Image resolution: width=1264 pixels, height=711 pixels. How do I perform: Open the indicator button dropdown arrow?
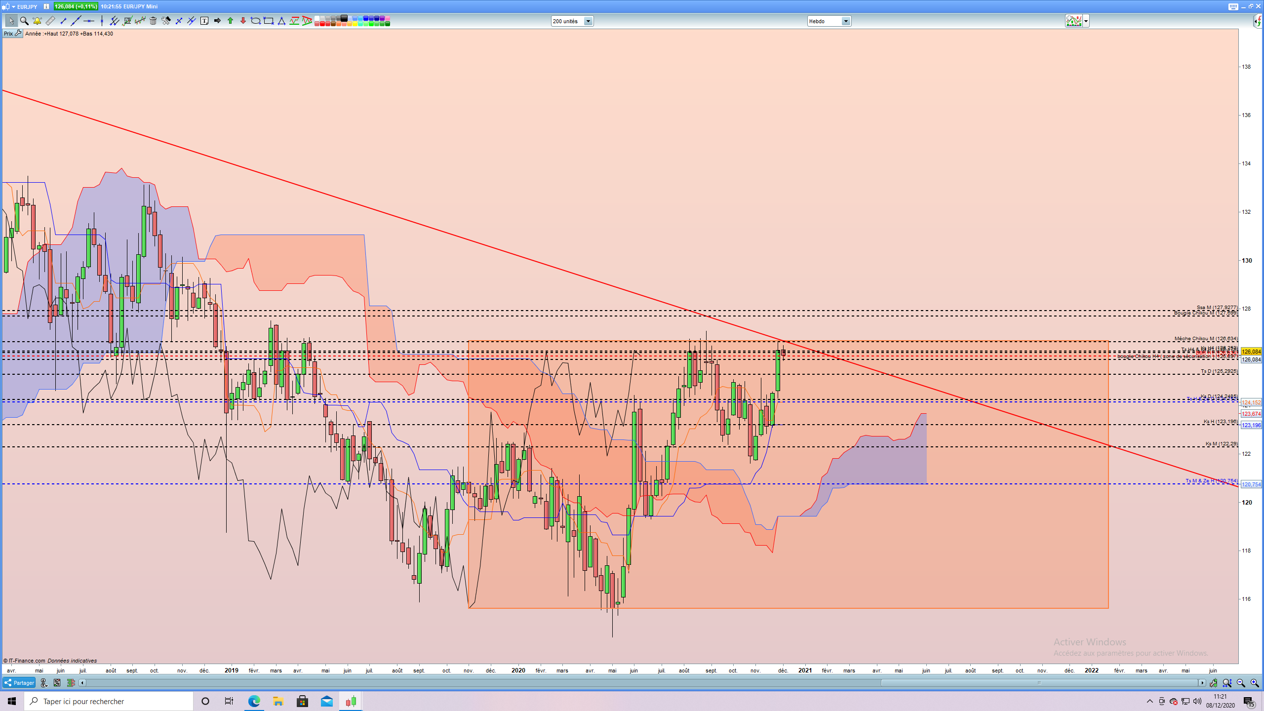[1086, 21]
